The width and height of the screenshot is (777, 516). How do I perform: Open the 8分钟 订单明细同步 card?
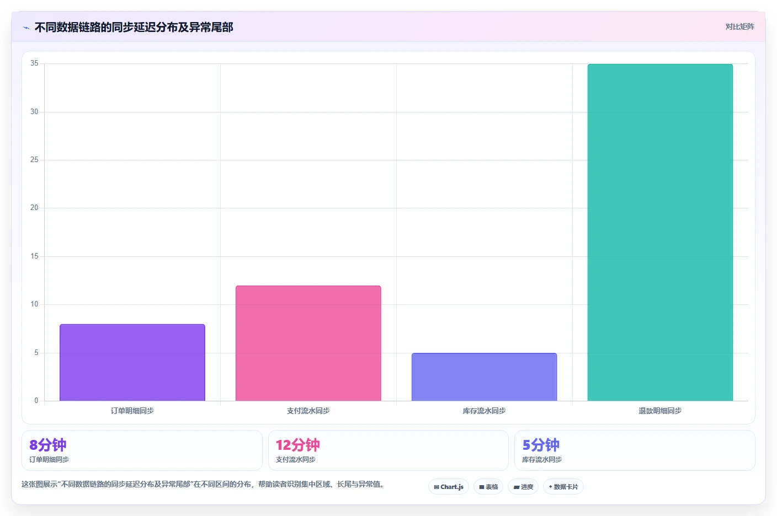[142, 450]
